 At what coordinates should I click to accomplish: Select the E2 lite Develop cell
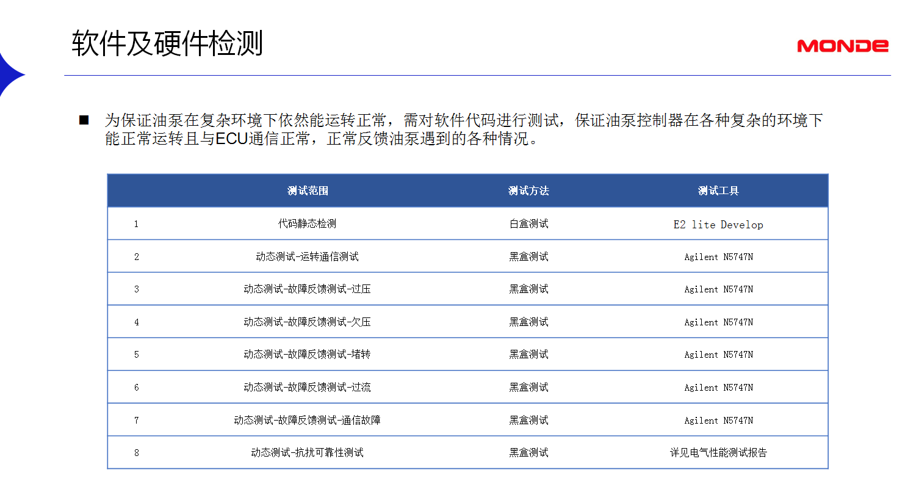pyautogui.click(x=718, y=225)
